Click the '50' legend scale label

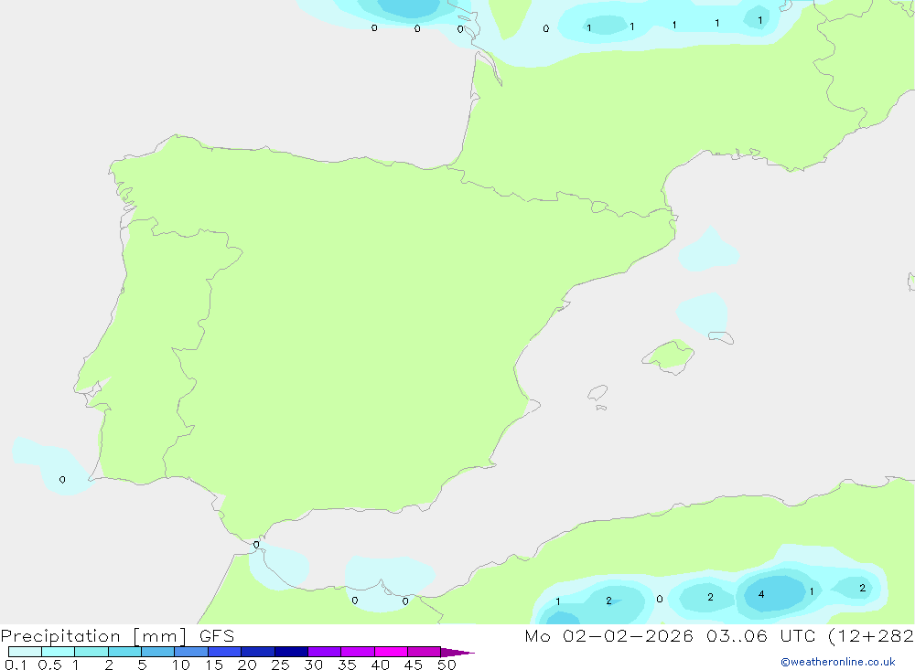pyautogui.click(x=447, y=665)
